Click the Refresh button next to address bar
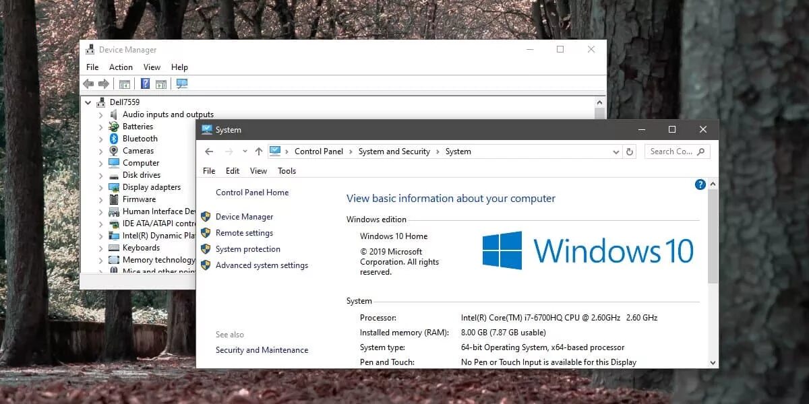809x404 pixels. click(630, 151)
